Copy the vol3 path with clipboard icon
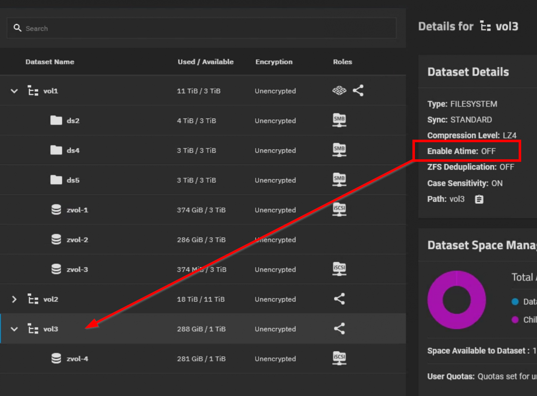Viewport: 537px width, 396px height. 479,199
